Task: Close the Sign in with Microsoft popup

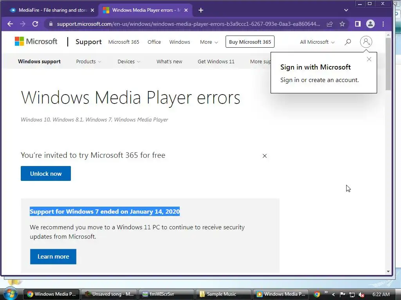Action: pyautogui.click(x=369, y=59)
